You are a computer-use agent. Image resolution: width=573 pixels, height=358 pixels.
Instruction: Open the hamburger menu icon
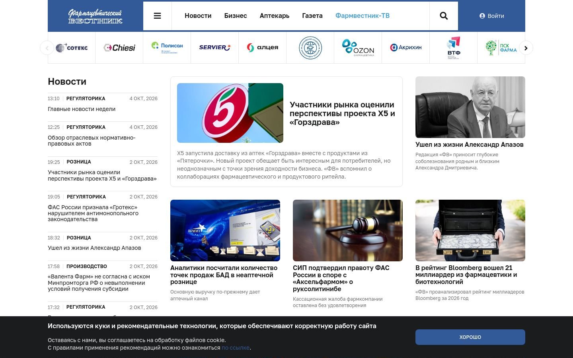(x=158, y=16)
